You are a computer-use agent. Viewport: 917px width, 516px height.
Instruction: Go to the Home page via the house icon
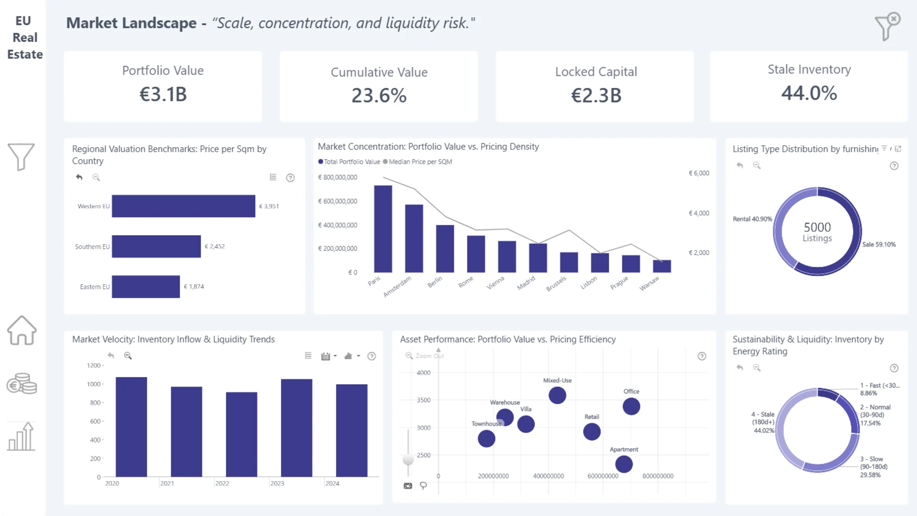point(21,330)
